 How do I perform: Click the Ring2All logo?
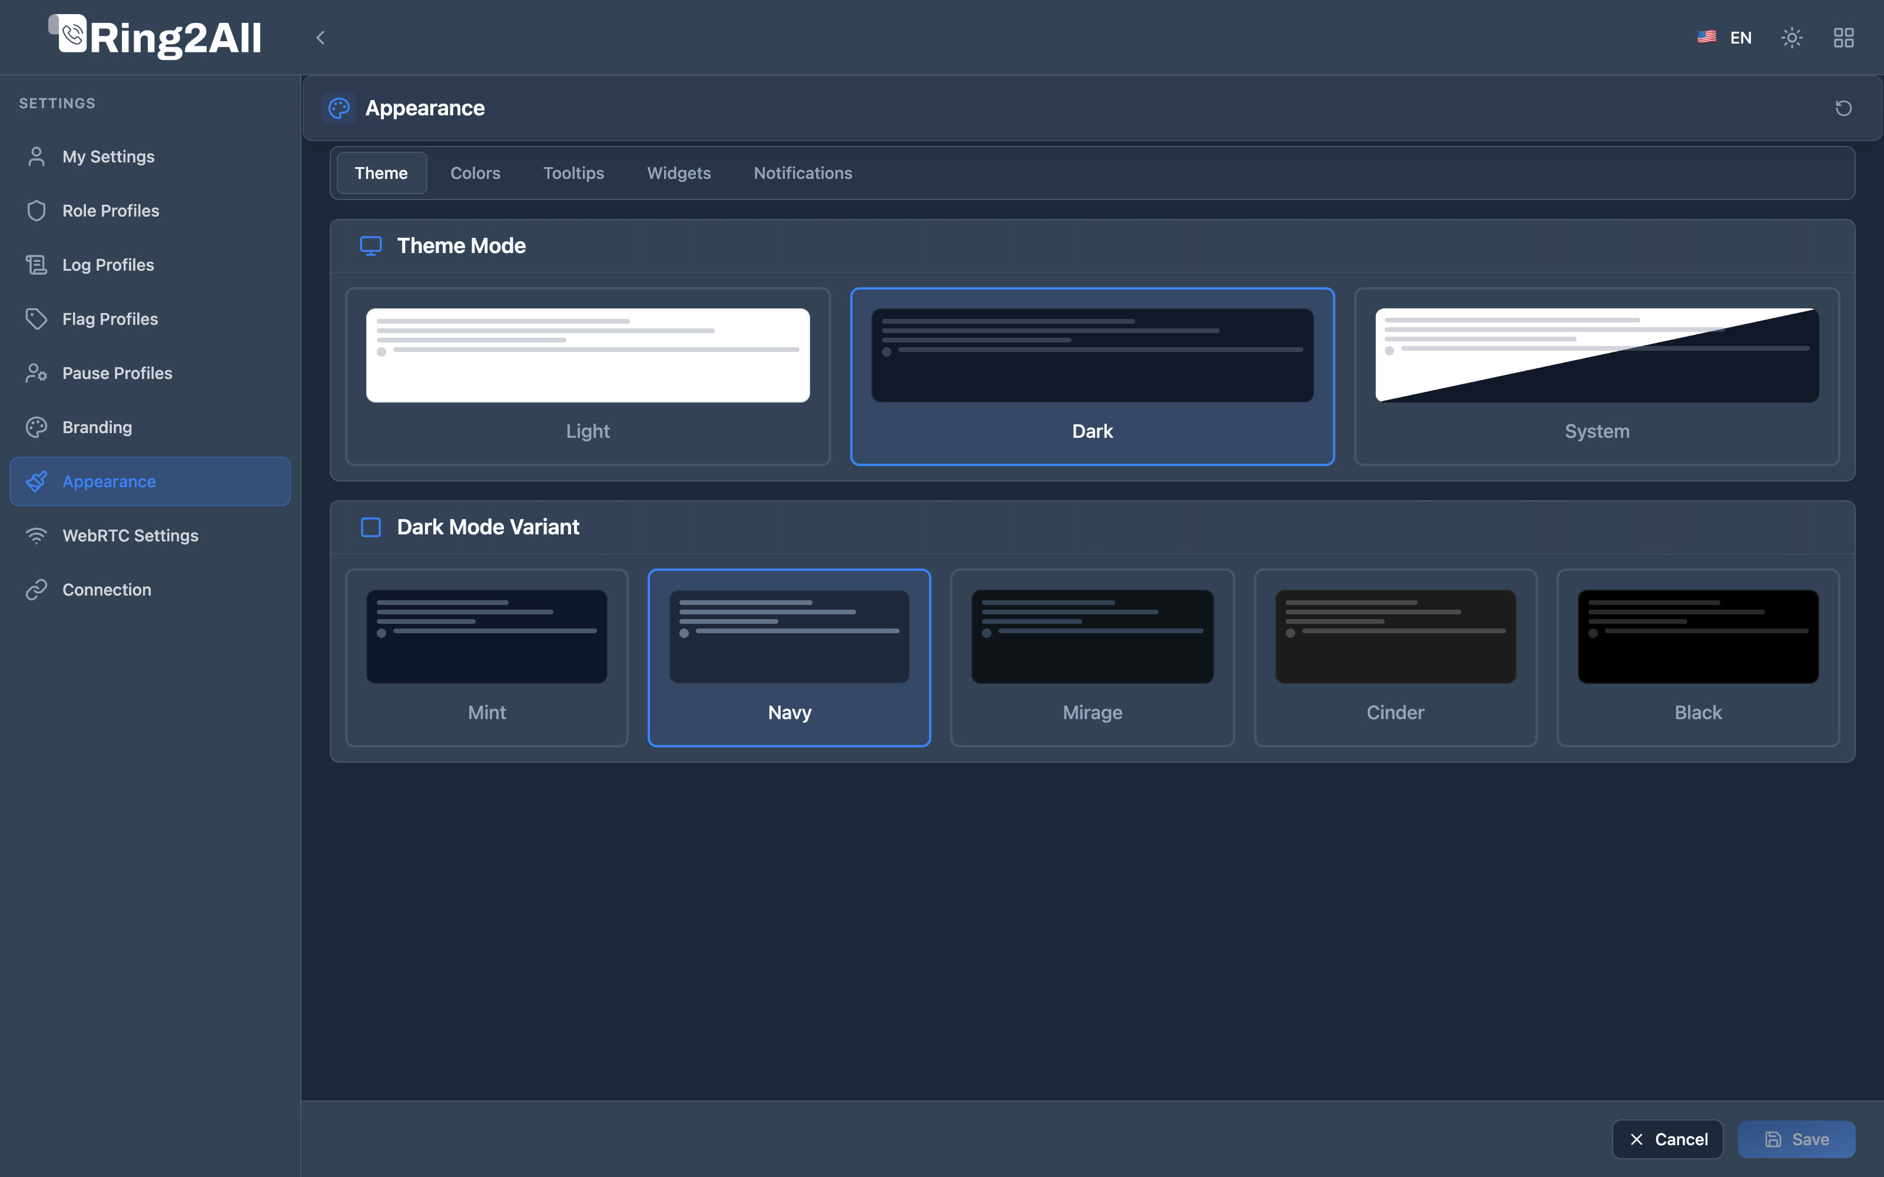155,36
